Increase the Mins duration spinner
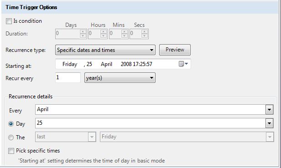The image size is (281, 168). (x=125, y=32)
